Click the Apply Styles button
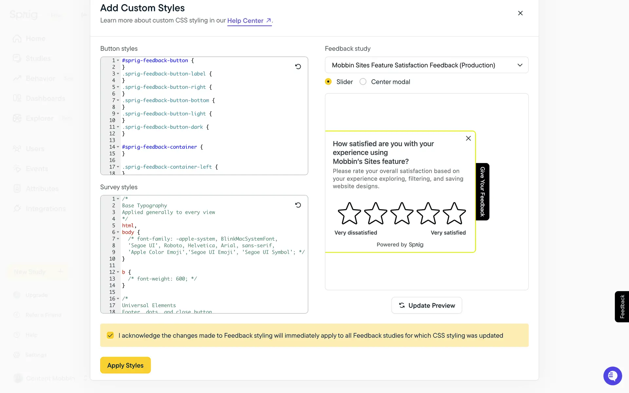The width and height of the screenshot is (629, 393). [x=125, y=365]
